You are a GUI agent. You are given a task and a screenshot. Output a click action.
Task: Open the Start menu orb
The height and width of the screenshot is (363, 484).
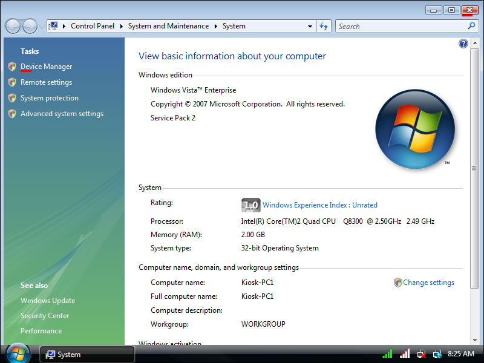click(x=17, y=353)
